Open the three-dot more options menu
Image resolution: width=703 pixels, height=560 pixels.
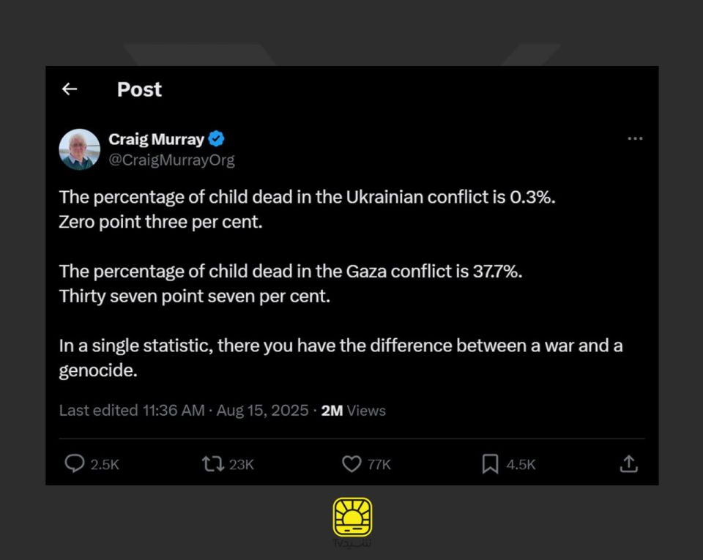click(x=635, y=138)
